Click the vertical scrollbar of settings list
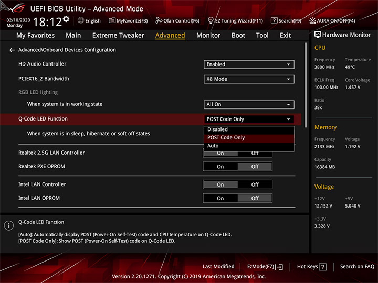 (306, 85)
